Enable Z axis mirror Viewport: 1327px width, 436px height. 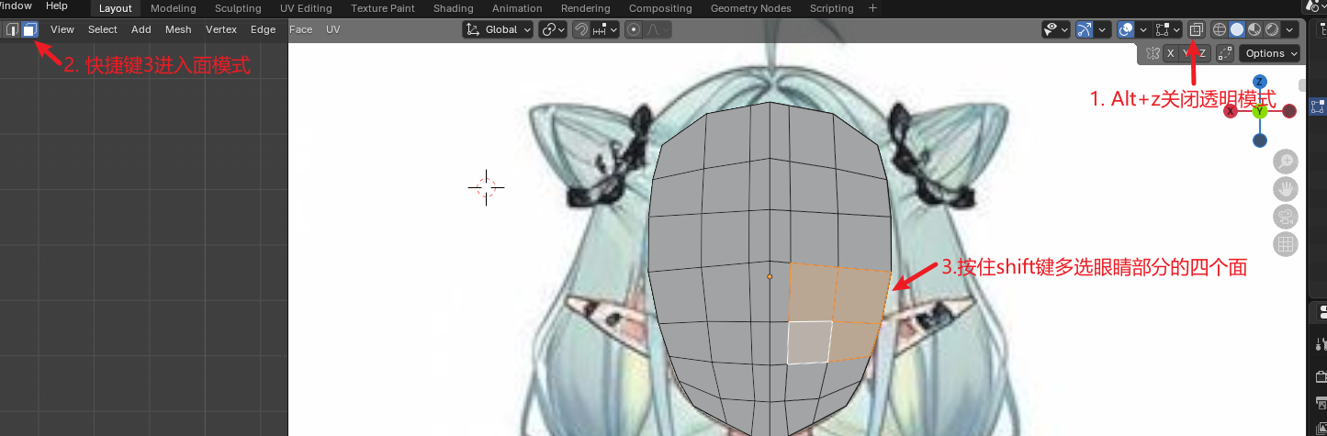(1202, 53)
